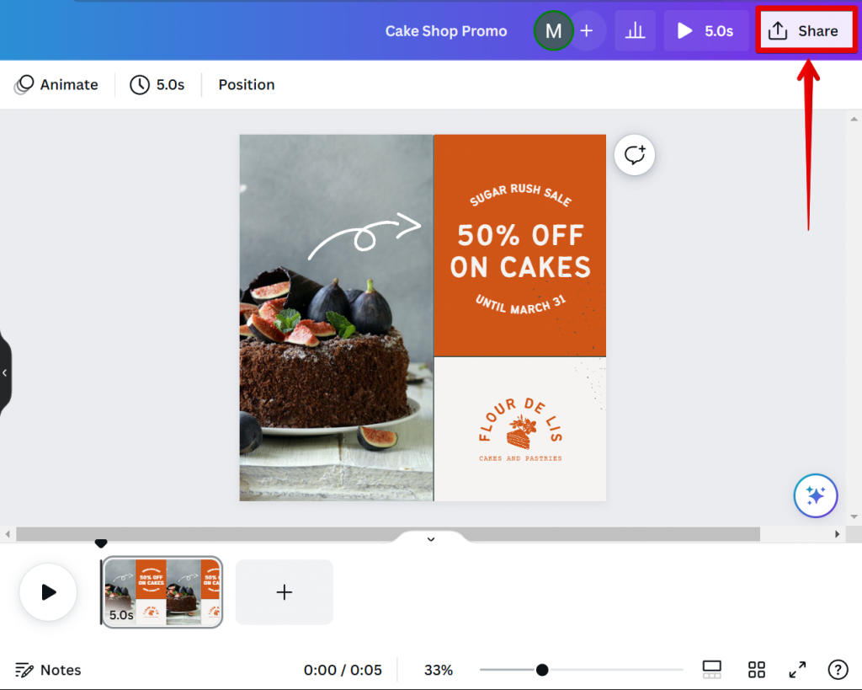
Task: Open the Canva AI sparkle assistant
Action: coord(815,495)
